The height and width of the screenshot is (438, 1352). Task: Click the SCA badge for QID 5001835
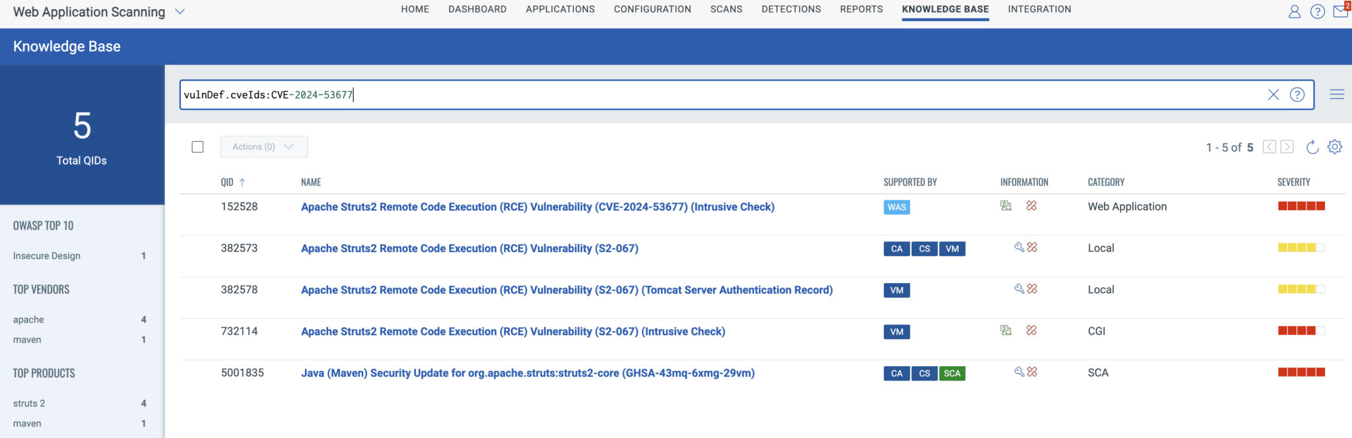click(x=952, y=373)
